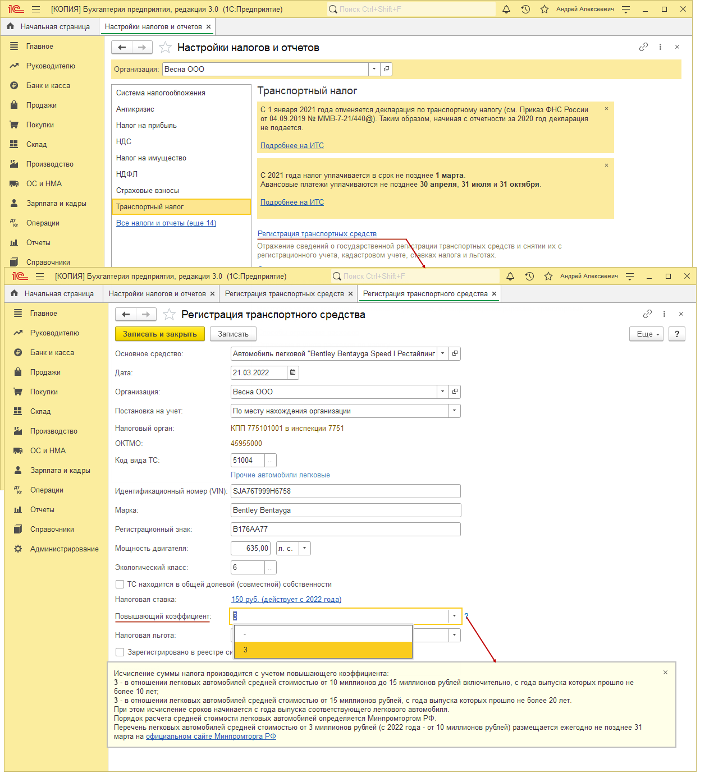Close the coefficient explanation tooltip with its X
Viewport: 723px width, 773px height.
(x=665, y=672)
